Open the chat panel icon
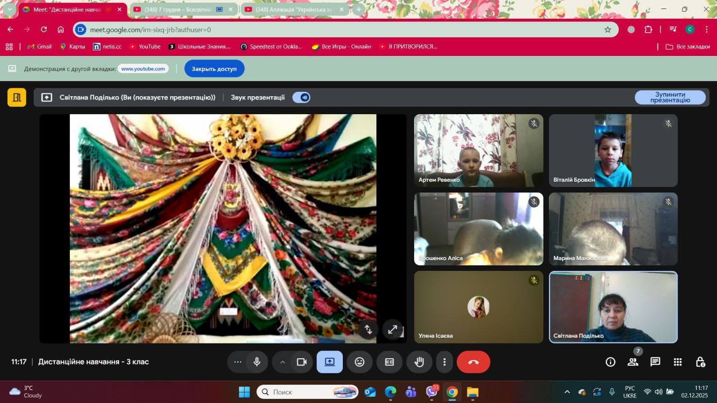Screen dimensions: 717x403 655,362
